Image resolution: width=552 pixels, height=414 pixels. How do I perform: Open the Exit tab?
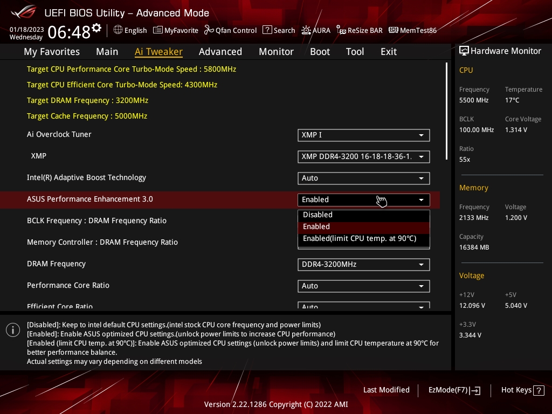tap(389, 52)
